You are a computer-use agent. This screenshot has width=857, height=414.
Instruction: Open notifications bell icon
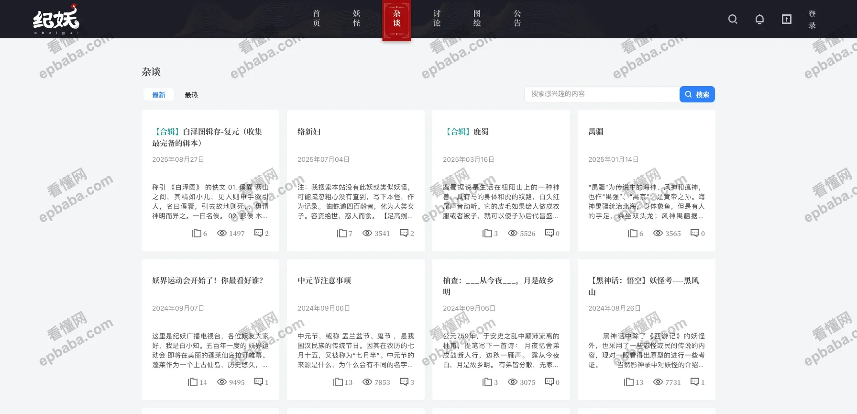pyautogui.click(x=759, y=19)
